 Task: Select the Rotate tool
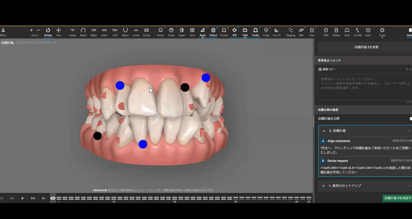pos(48,32)
